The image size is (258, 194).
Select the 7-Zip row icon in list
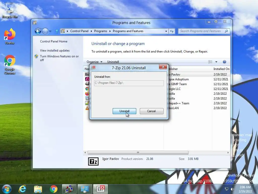pyautogui.click(x=87, y=75)
